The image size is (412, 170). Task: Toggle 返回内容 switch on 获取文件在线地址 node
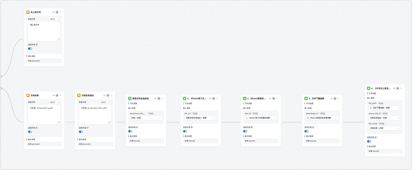(130, 131)
